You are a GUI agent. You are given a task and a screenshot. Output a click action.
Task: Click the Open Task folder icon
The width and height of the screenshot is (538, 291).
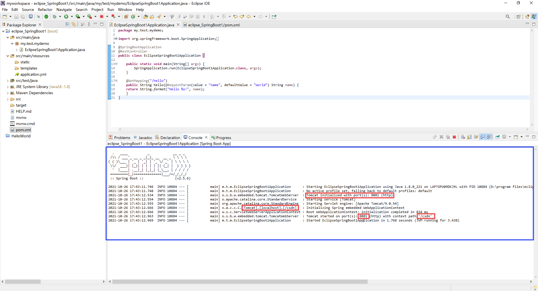[x=152, y=17]
